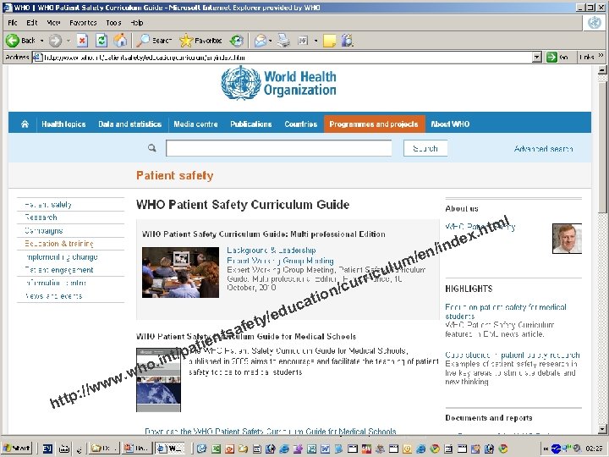
Task: Select the Programmes and projects tab
Action: (x=374, y=124)
